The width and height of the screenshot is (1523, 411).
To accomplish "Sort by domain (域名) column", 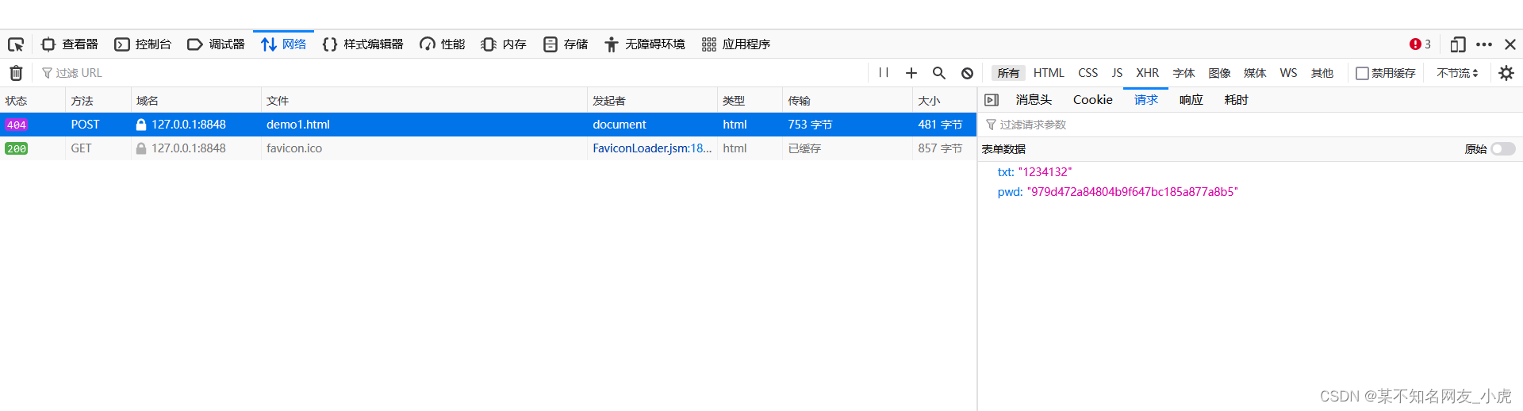I will (x=196, y=101).
